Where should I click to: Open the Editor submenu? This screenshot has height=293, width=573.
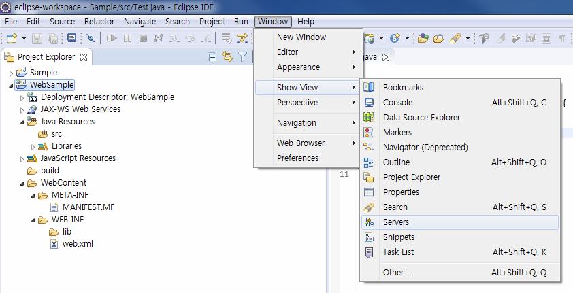308,52
